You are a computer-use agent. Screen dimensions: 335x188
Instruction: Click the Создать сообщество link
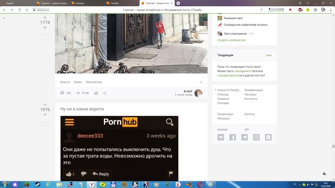pos(231,40)
